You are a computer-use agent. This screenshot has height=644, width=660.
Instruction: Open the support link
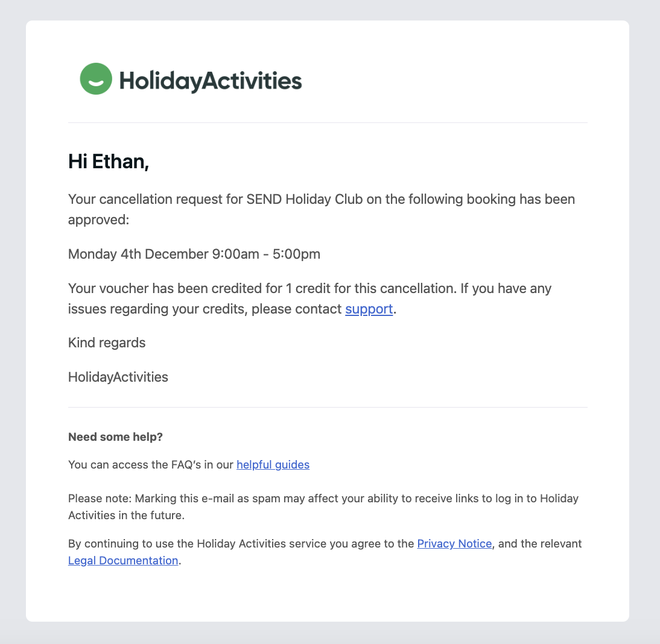click(x=369, y=309)
